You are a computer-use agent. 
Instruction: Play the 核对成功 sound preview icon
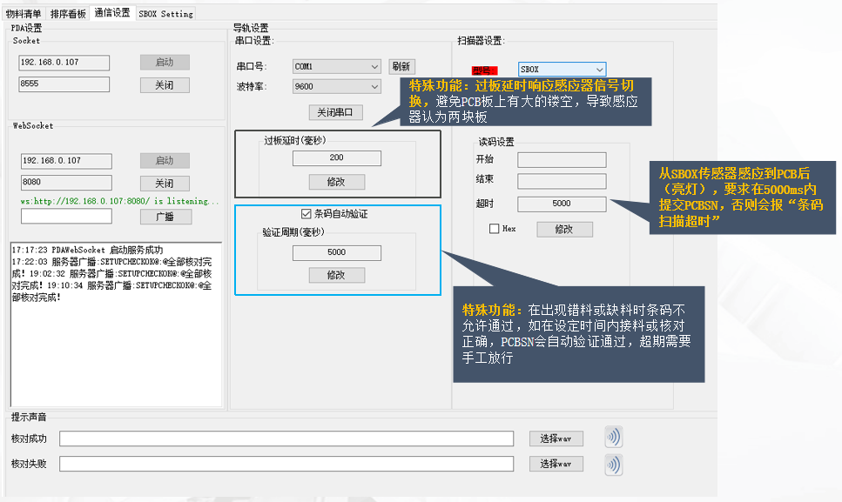[614, 438]
